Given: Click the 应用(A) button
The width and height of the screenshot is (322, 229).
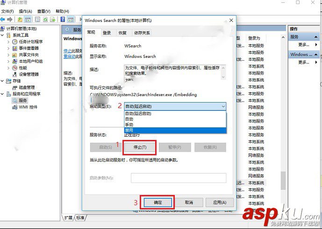Looking at the screenshot, I should (x=220, y=202).
